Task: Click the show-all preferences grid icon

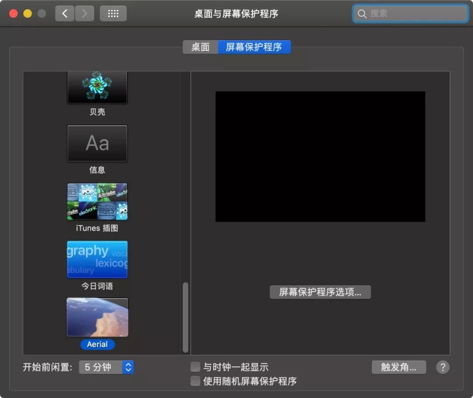Action: (113, 14)
